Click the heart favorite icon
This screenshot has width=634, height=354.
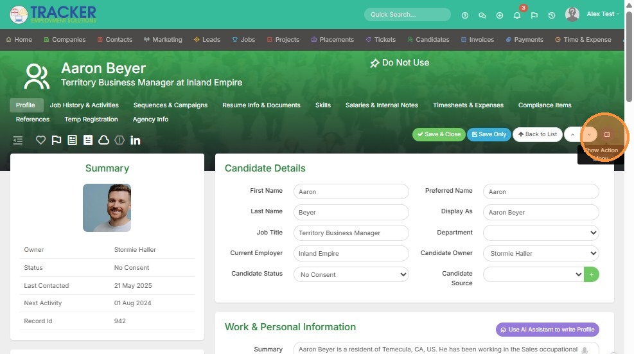click(x=40, y=140)
